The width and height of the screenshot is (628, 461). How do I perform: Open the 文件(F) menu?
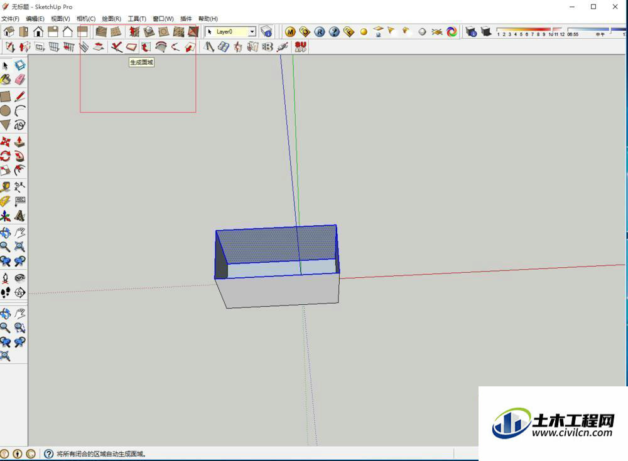tap(11, 19)
